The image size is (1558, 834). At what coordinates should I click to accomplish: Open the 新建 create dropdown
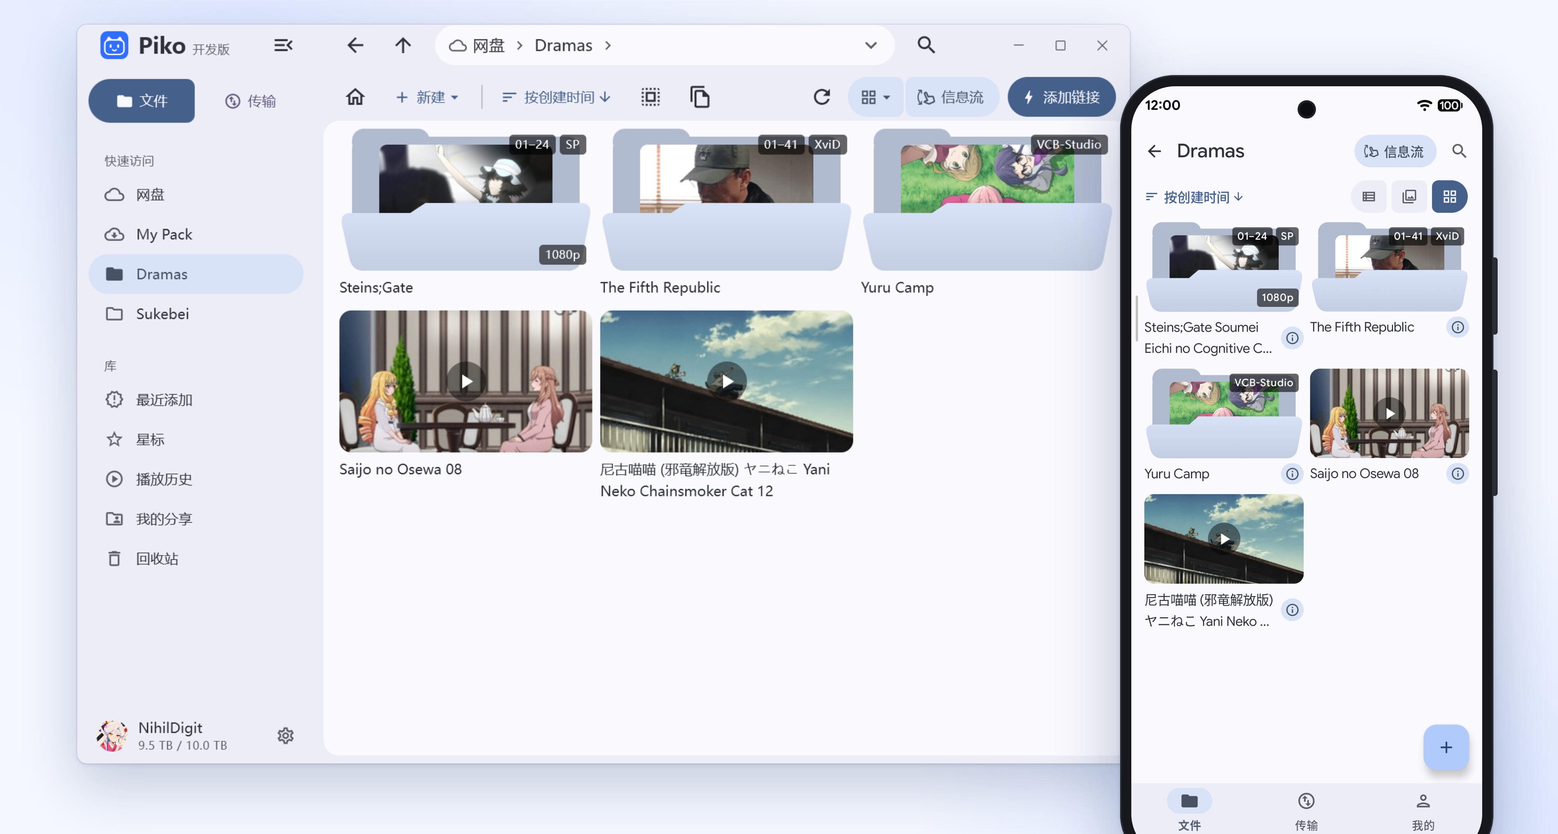tap(427, 97)
